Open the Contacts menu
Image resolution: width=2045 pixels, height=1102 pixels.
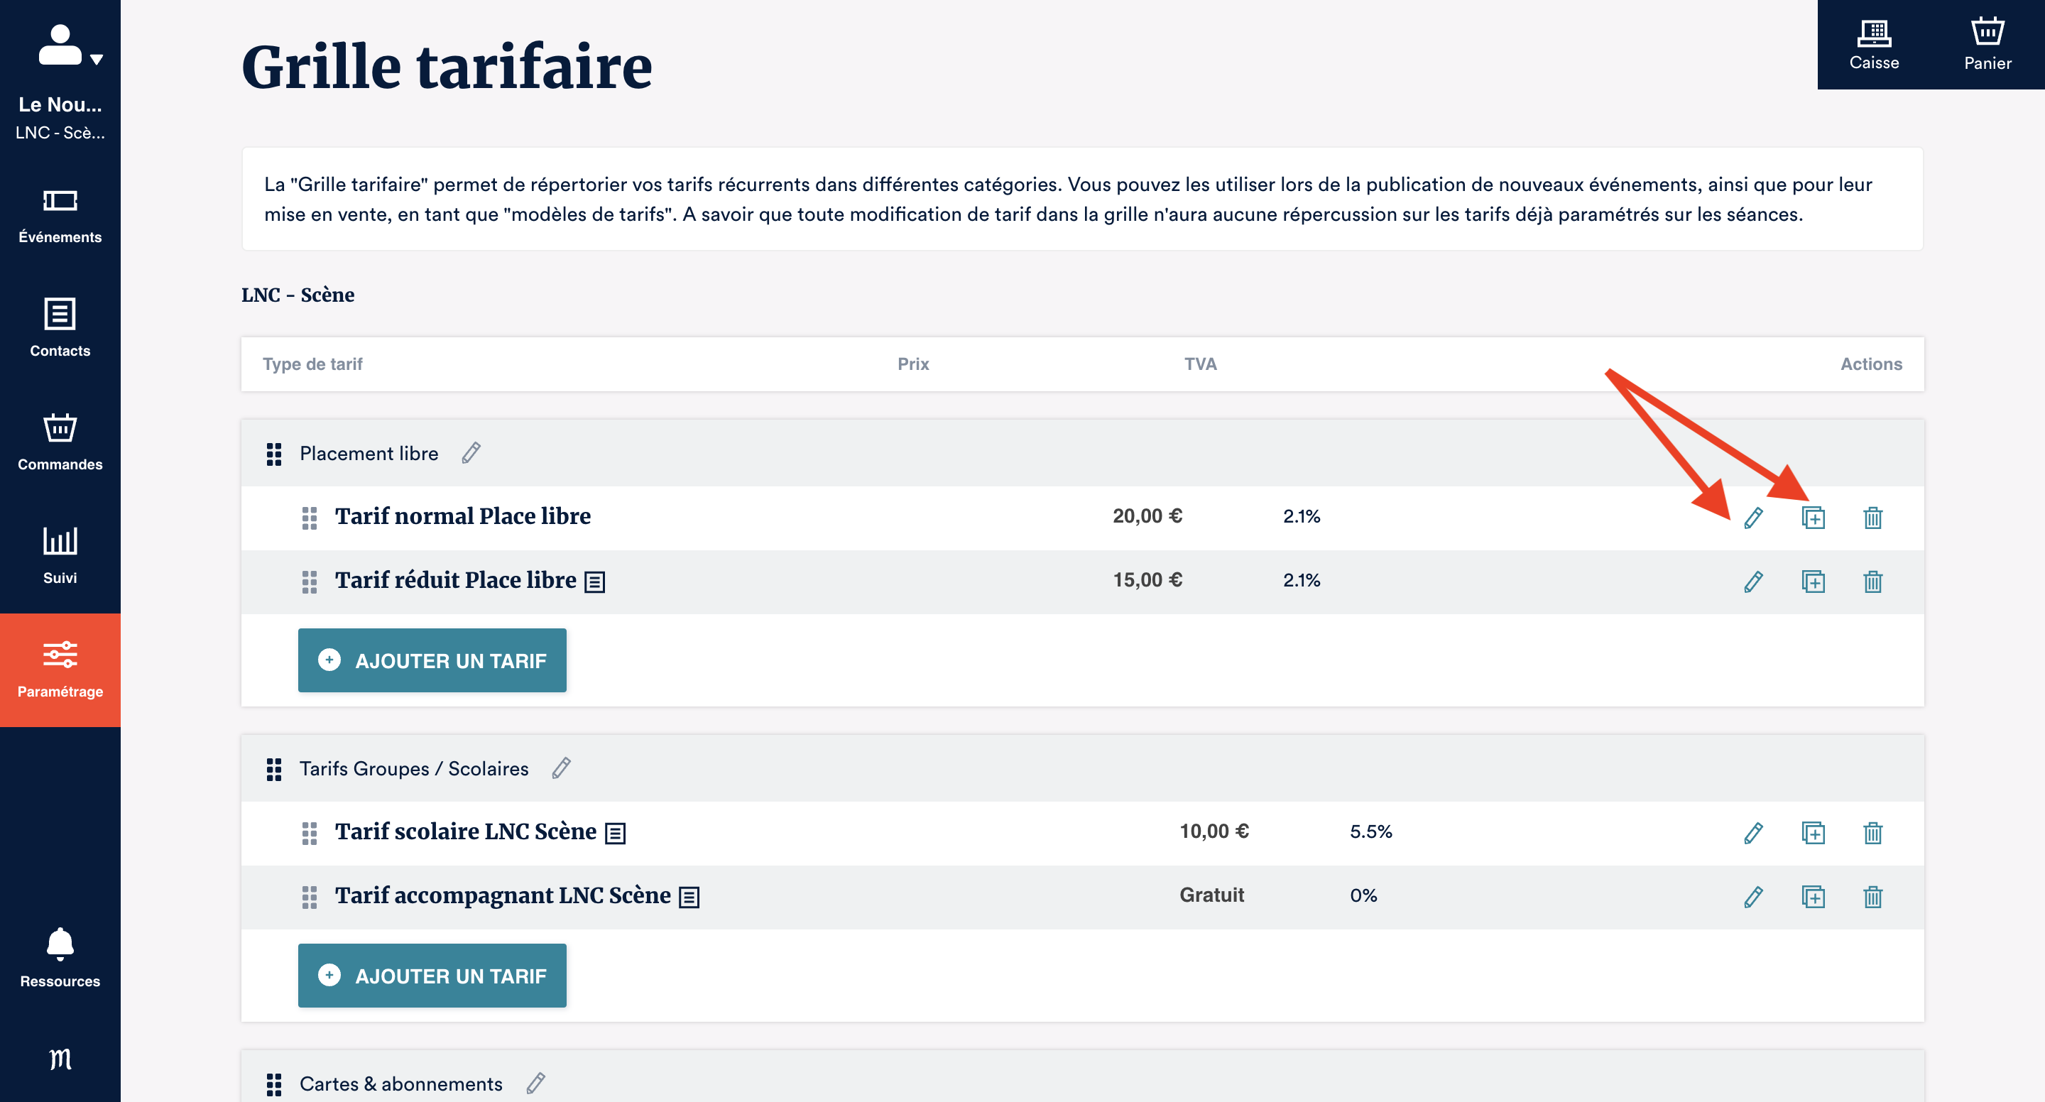pos(60,328)
